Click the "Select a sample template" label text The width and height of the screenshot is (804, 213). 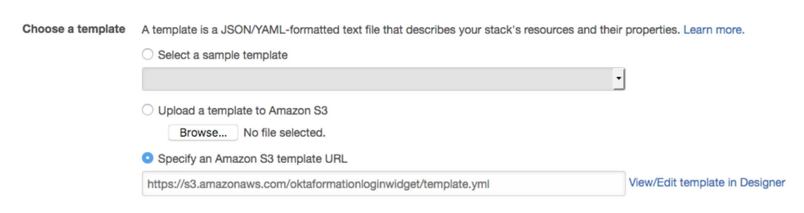223,55
